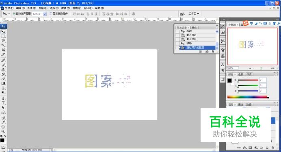Select the Zoom tool
The height and width of the screenshot is (152, 281).
click(3, 132)
